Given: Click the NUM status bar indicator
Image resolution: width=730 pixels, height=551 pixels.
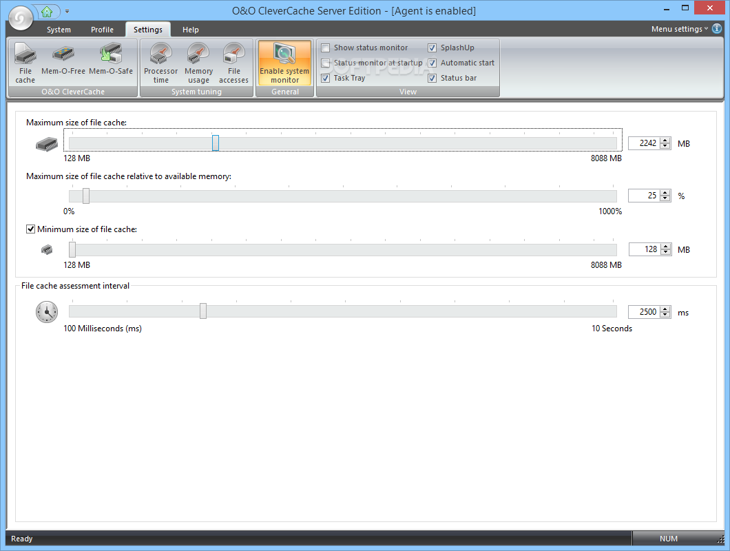Looking at the screenshot, I should (x=669, y=539).
